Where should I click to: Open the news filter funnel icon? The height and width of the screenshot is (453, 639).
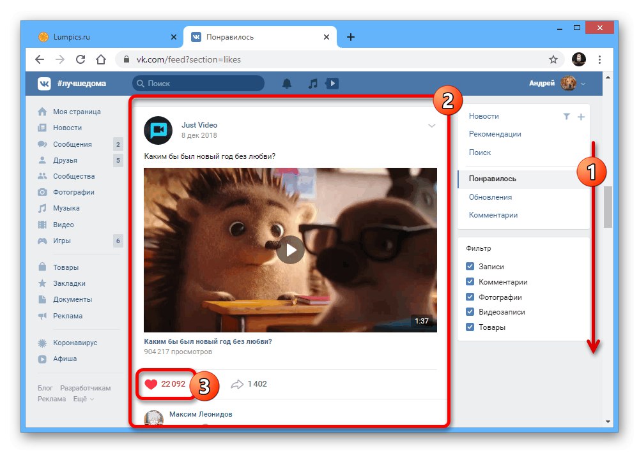coord(566,116)
